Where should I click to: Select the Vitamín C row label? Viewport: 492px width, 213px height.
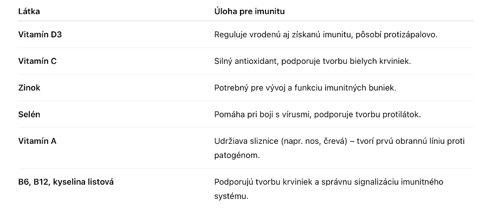(x=37, y=61)
